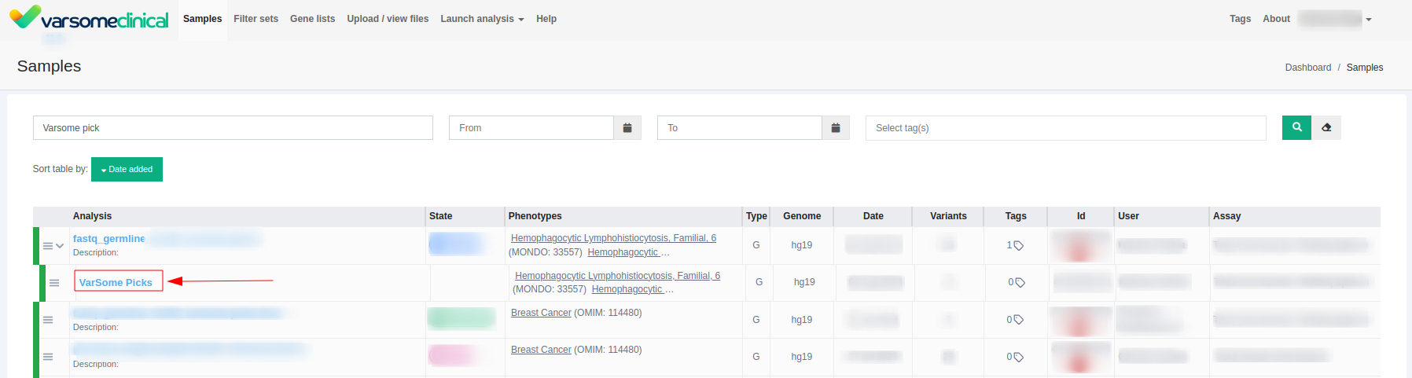Open the Launch analysis dropdown menu

tap(482, 19)
